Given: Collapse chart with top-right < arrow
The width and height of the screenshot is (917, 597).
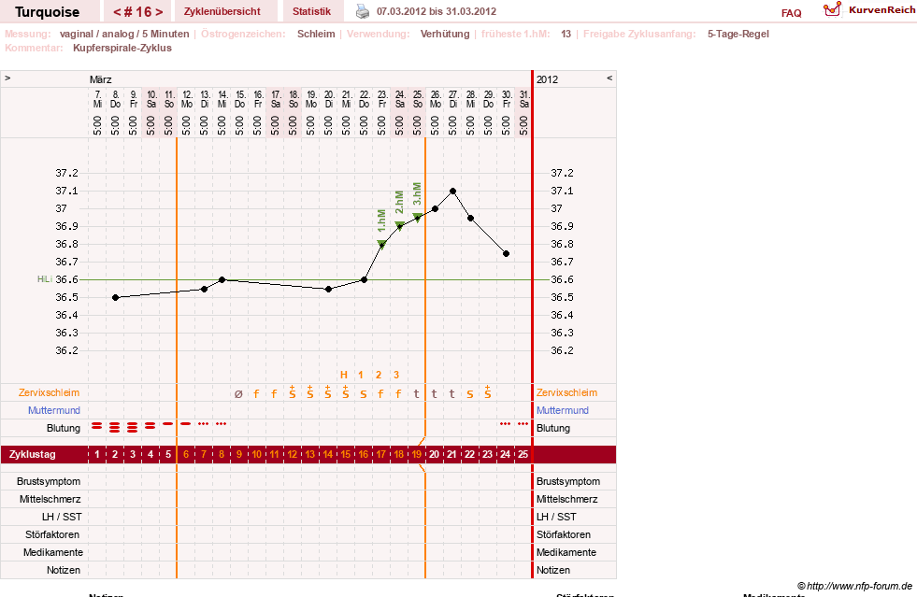Looking at the screenshot, I should coord(609,78).
